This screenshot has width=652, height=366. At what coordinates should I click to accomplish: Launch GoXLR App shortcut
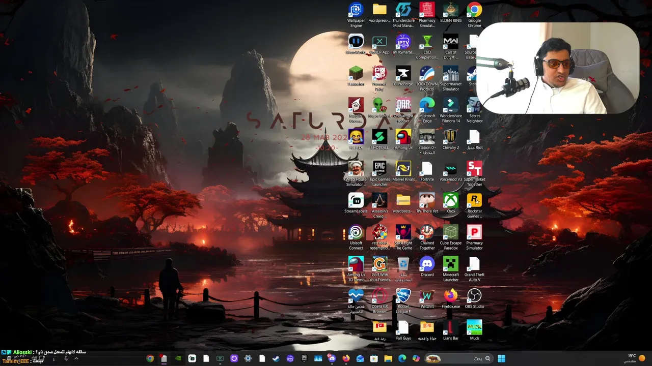coord(379,44)
